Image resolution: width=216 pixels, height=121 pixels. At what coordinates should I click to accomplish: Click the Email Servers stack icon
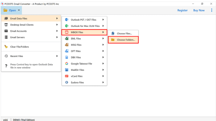click(x=6, y=37)
